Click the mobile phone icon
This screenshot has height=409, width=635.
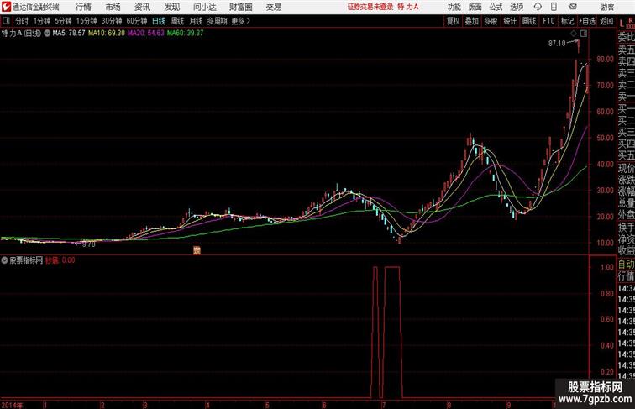click(x=554, y=7)
